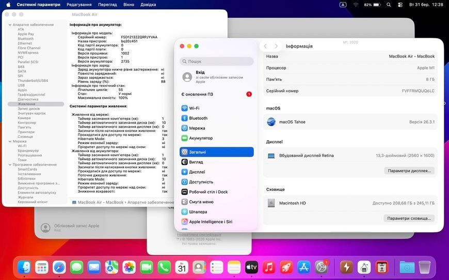Launch Safari from the Dock
Viewport: 449px width, 280px height.
pyautogui.click(x=59, y=268)
